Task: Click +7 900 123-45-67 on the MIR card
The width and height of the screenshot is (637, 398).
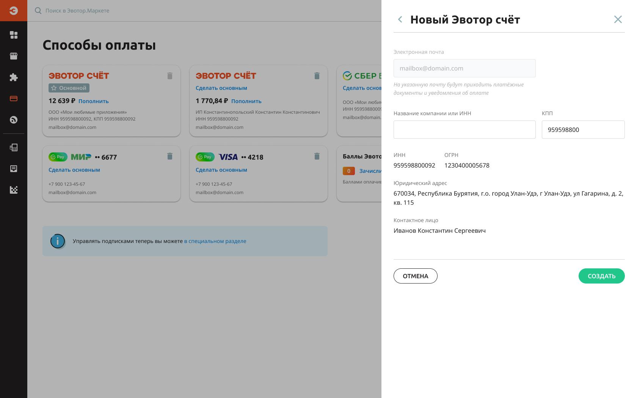Action: (67, 184)
